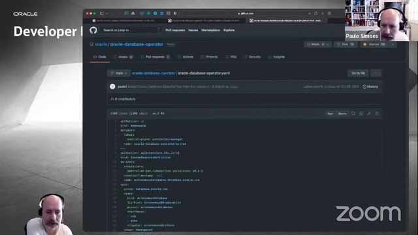Image resolution: width=418 pixels, height=235 pixels.
Task: Open the ellipsis more options menu
Action: tap(376, 73)
